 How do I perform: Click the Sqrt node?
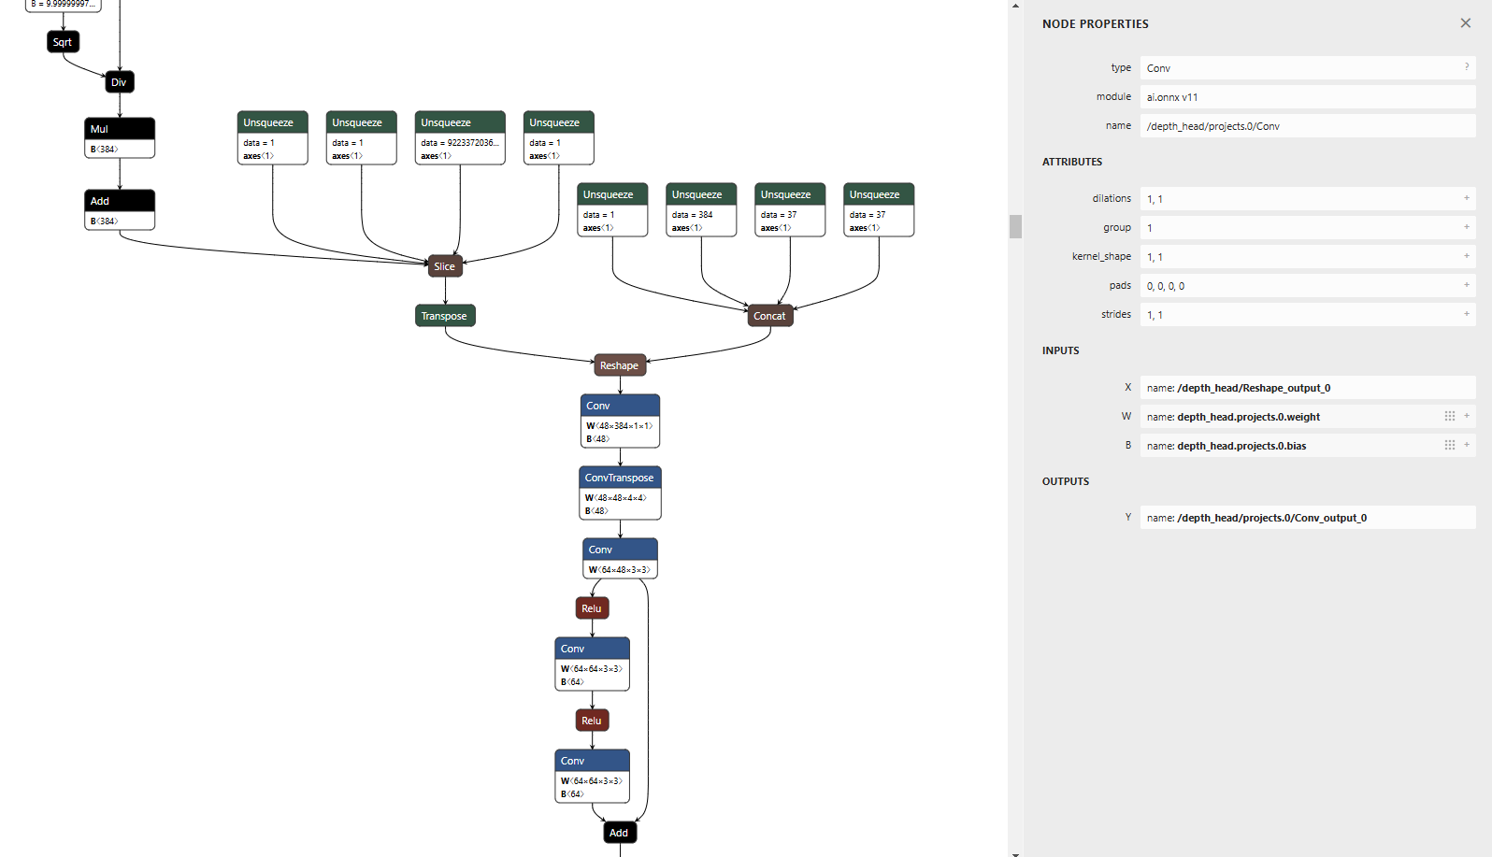coord(63,42)
